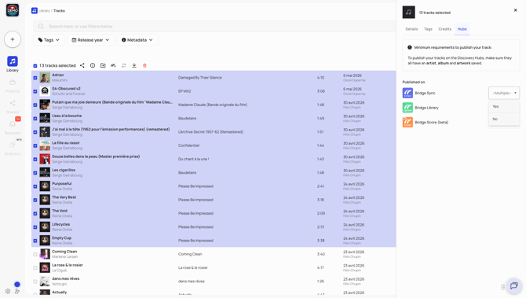The width and height of the screenshot is (526, 298).
Task: Uncheck L'eau à la bouche checkbox
Action: pos(35,119)
